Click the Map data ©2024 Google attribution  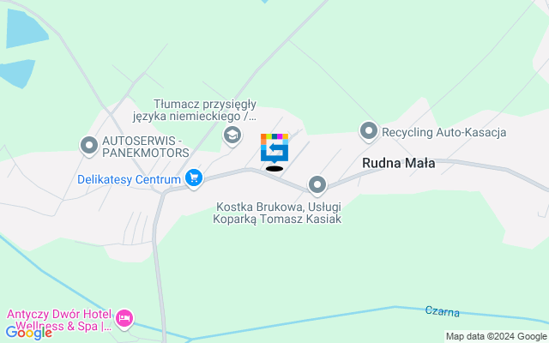click(x=496, y=337)
